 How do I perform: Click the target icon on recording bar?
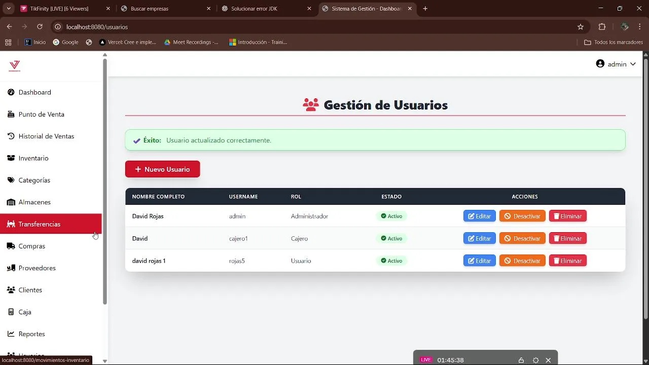point(535,360)
